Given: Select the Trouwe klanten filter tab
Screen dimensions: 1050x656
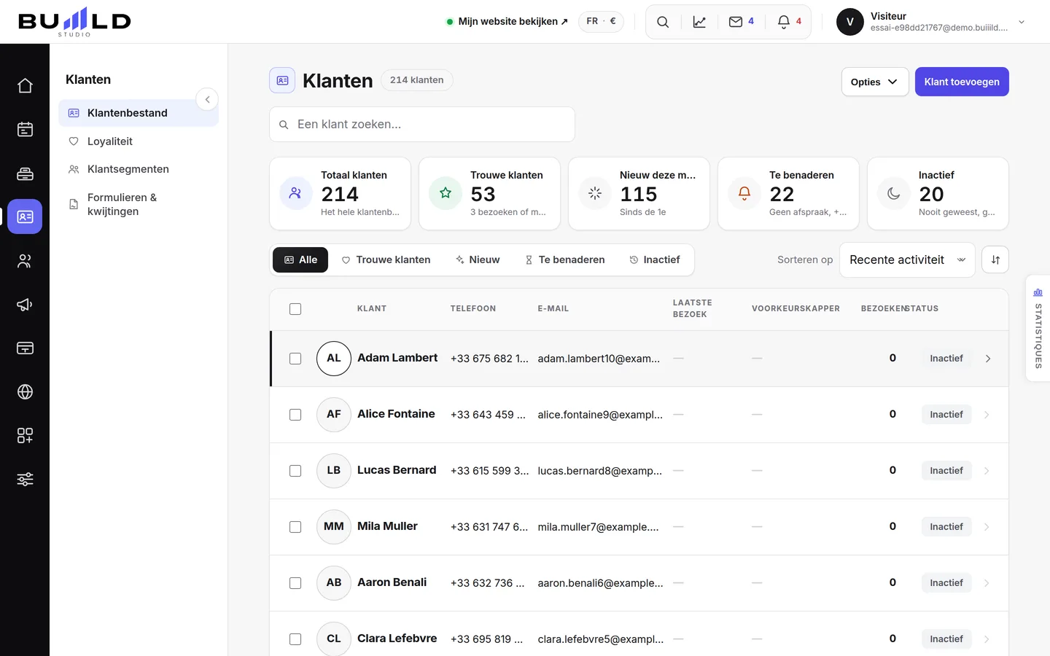Looking at the screenshot, I should 386,259.
